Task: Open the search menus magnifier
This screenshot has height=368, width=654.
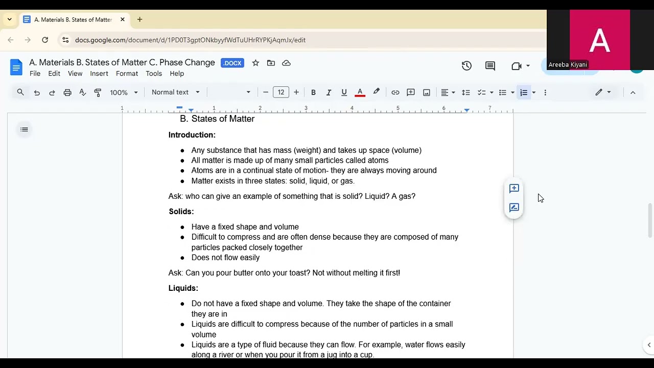Action: click(x=20, y=93)
